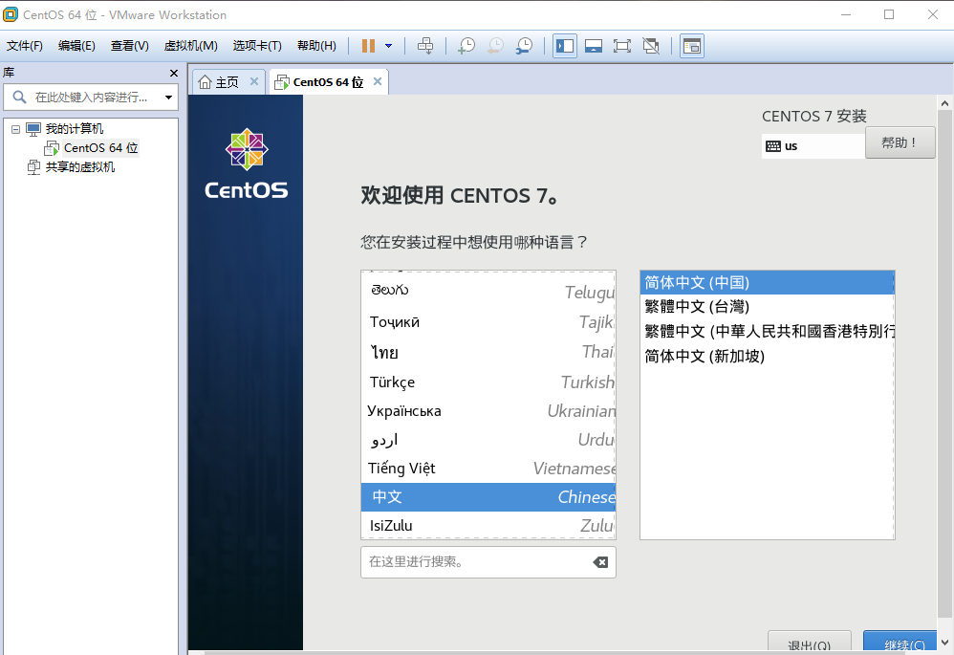
Task: Open the 编辑(E) menu
Action: [76, 46]
